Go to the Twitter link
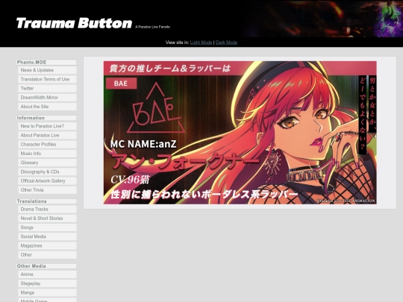The height and width of the screenshot is (302, 403). pos(47,88)
